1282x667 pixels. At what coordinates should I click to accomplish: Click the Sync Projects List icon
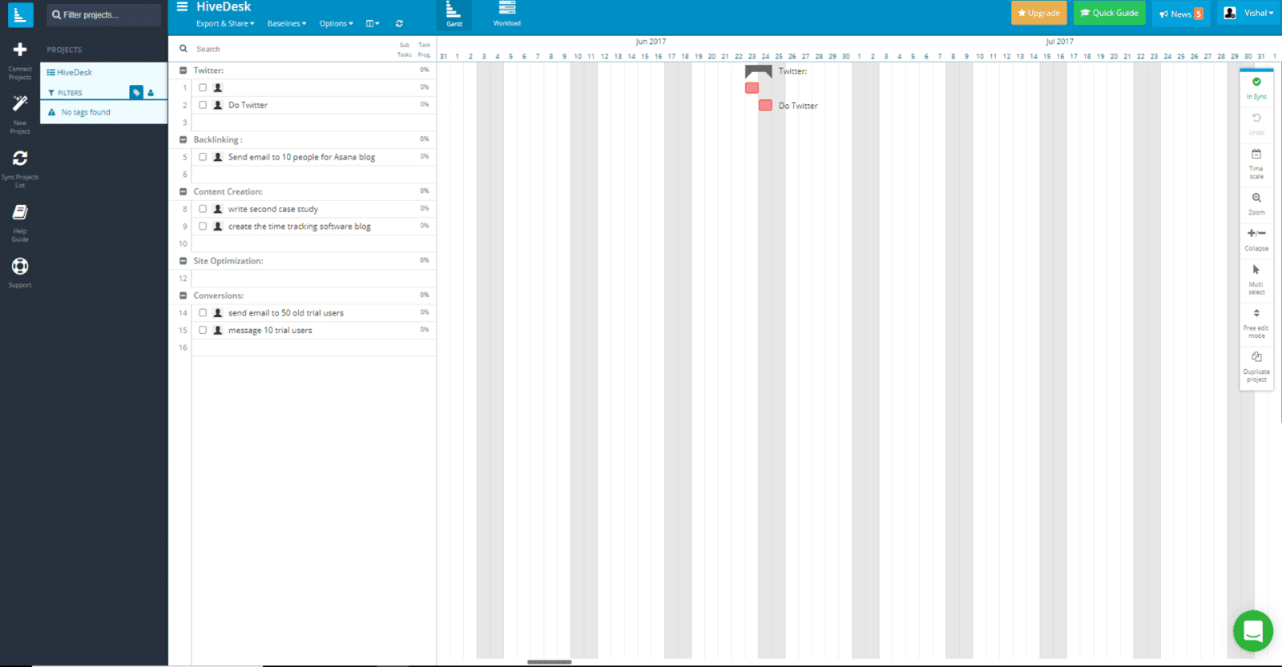click(20, 158)
